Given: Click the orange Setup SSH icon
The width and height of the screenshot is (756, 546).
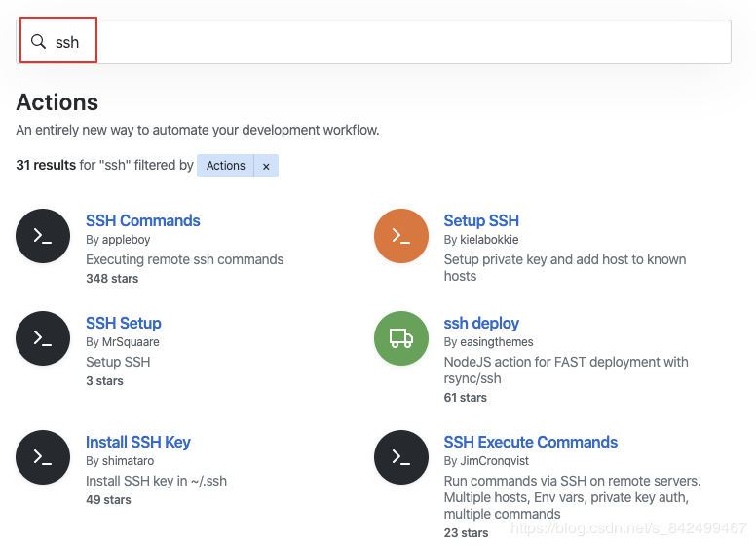Looking at the screenshot, I should point(401,236).
